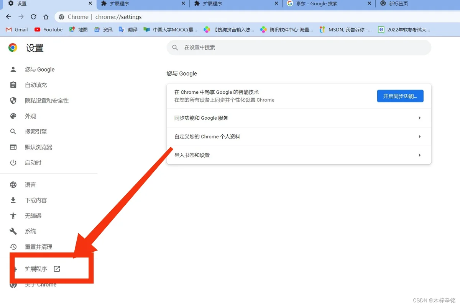
Task: Expand 自定义您的 Chrome 个人资料 with its arrow
Action: [420, 137]
